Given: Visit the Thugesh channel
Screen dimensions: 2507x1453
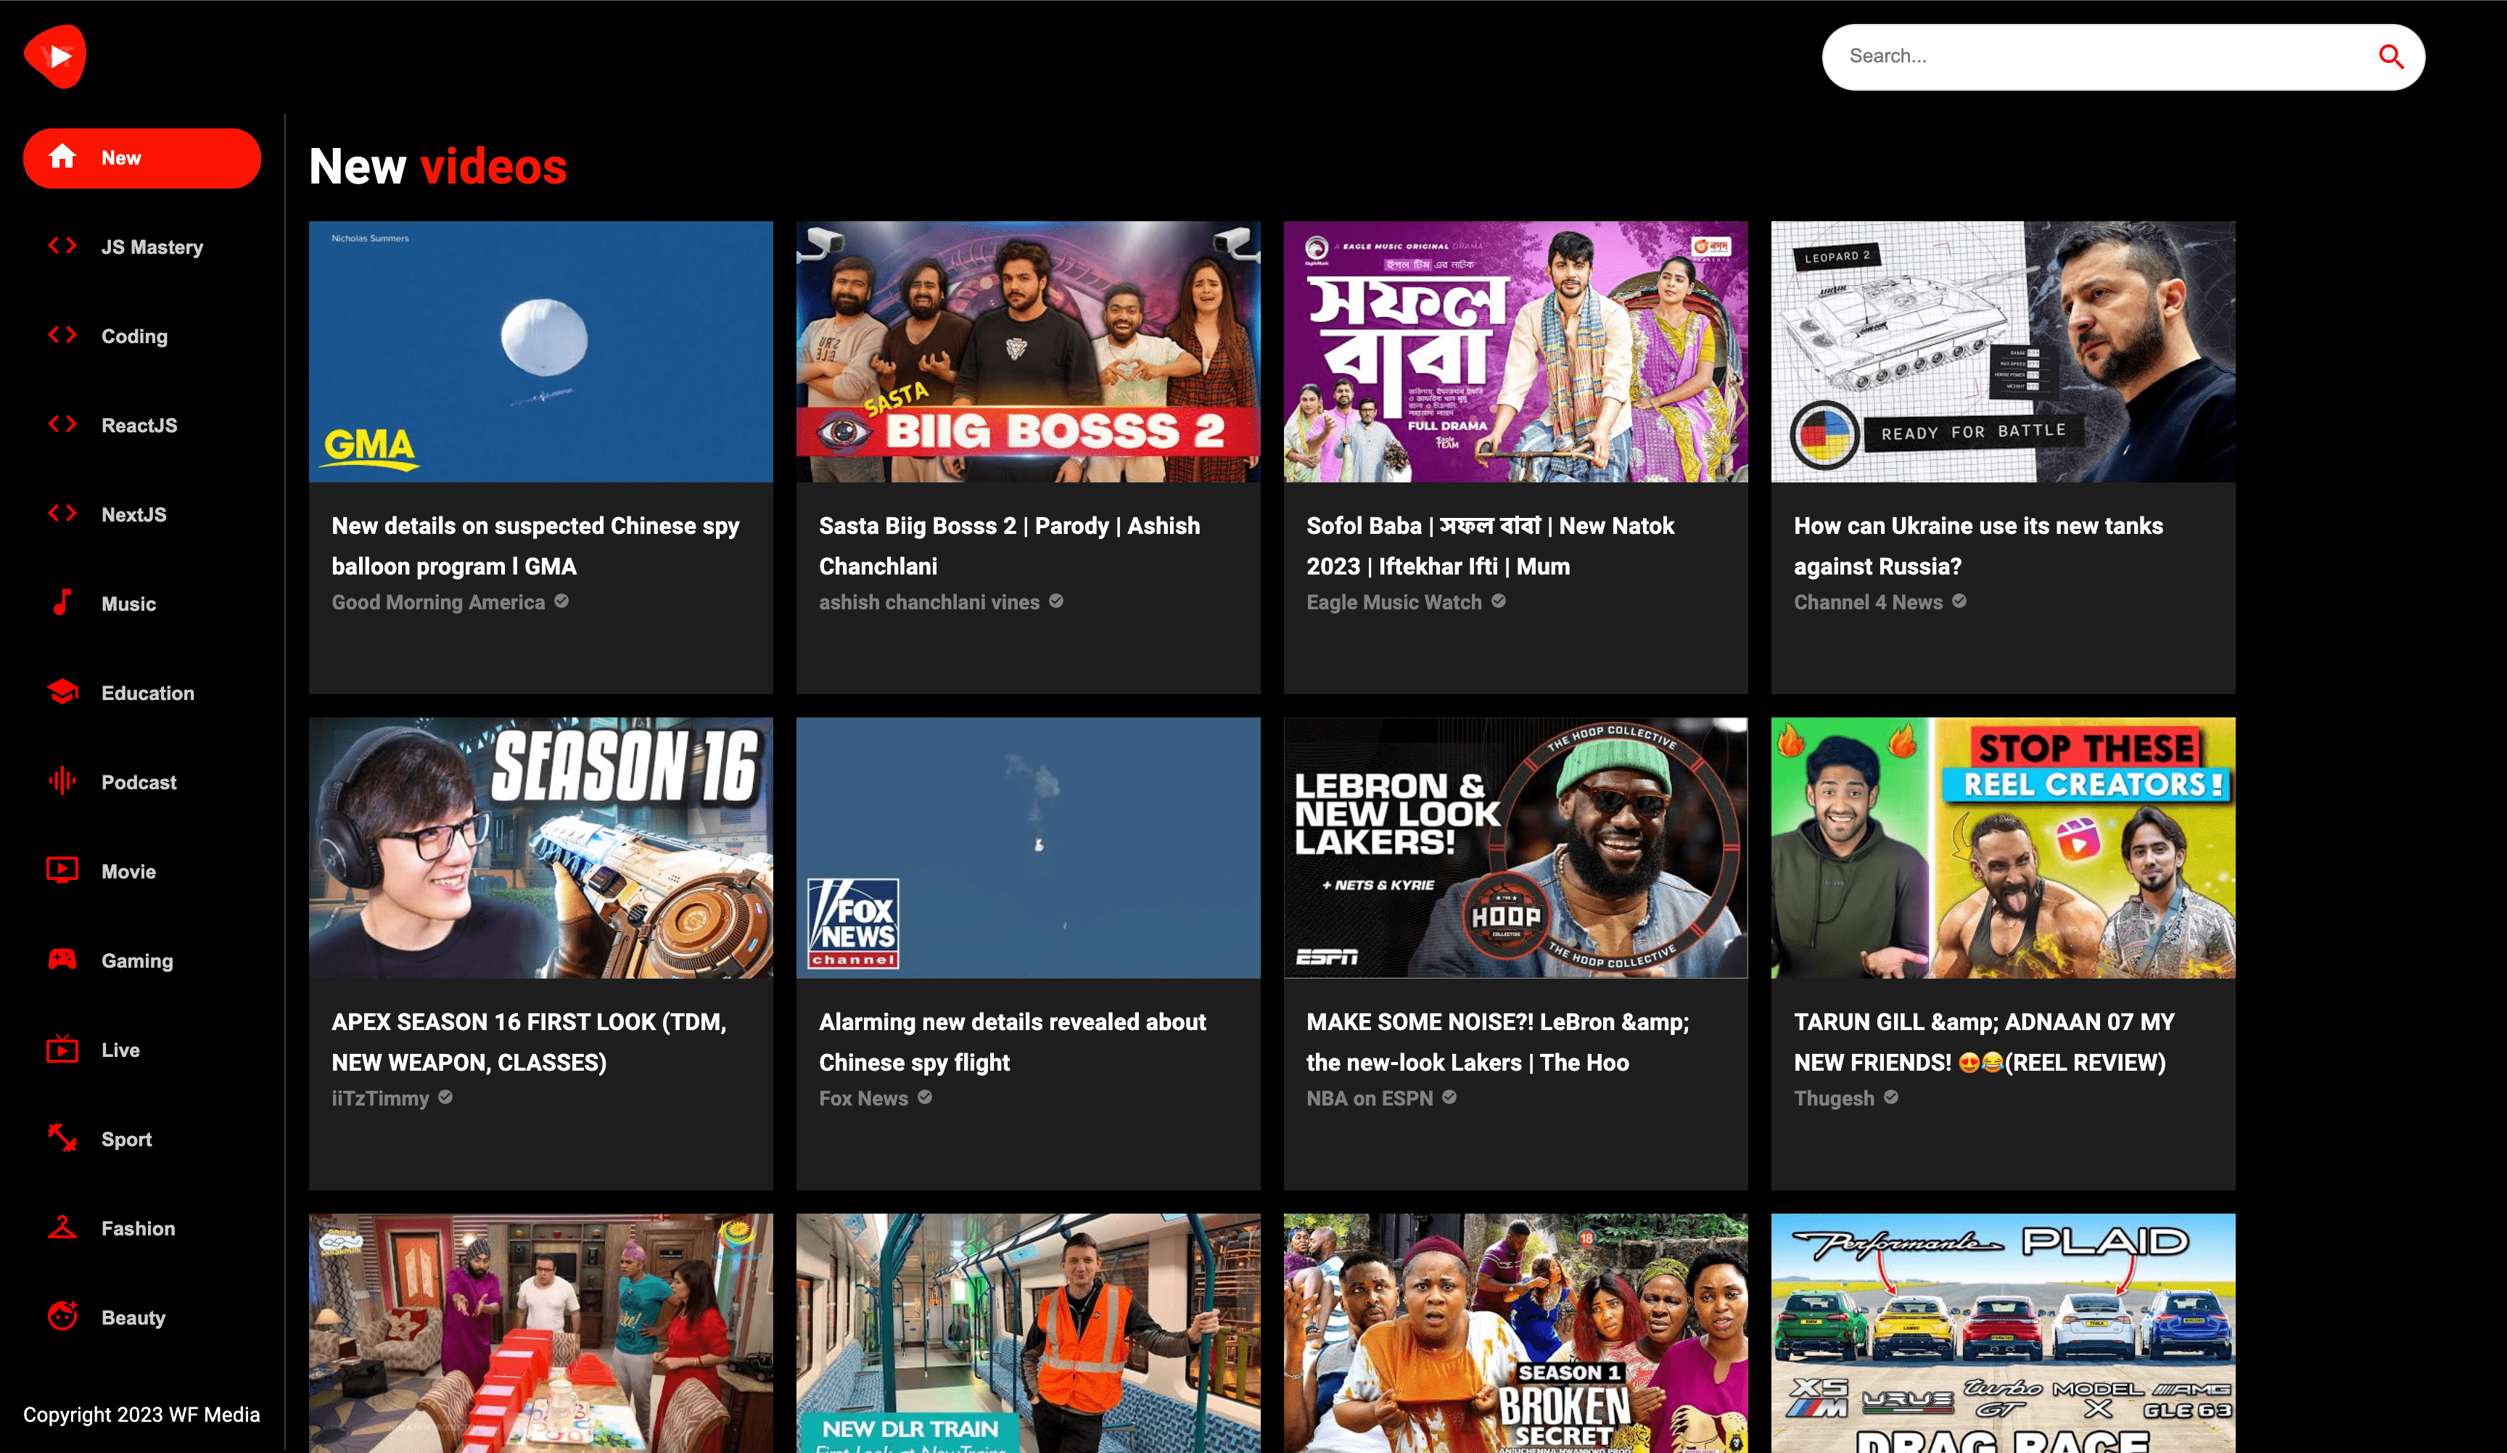Looking at the screenshot, I should (x=1834, y=1098).
